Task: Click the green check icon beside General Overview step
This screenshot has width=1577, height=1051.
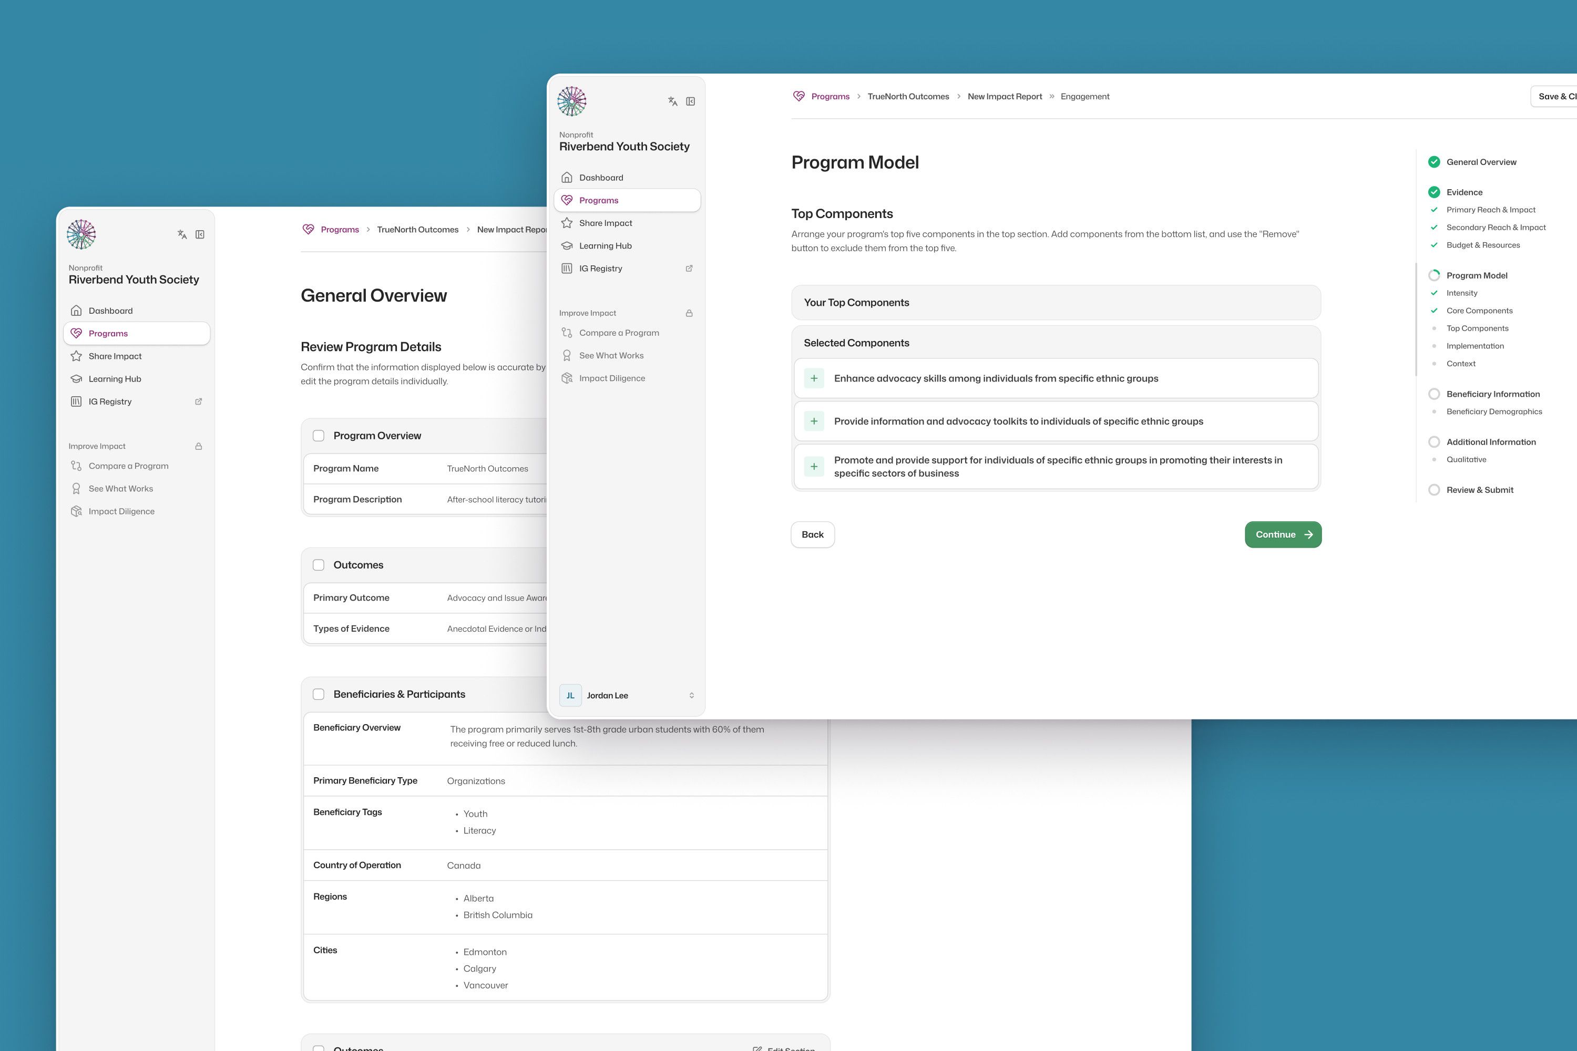Action: 1434,161
